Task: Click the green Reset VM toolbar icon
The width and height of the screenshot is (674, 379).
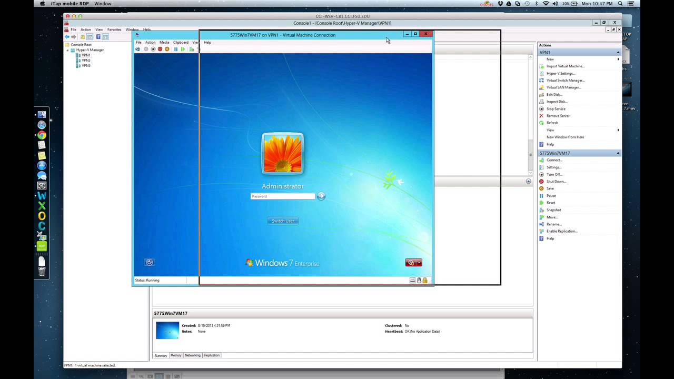Action: [183, 49]
